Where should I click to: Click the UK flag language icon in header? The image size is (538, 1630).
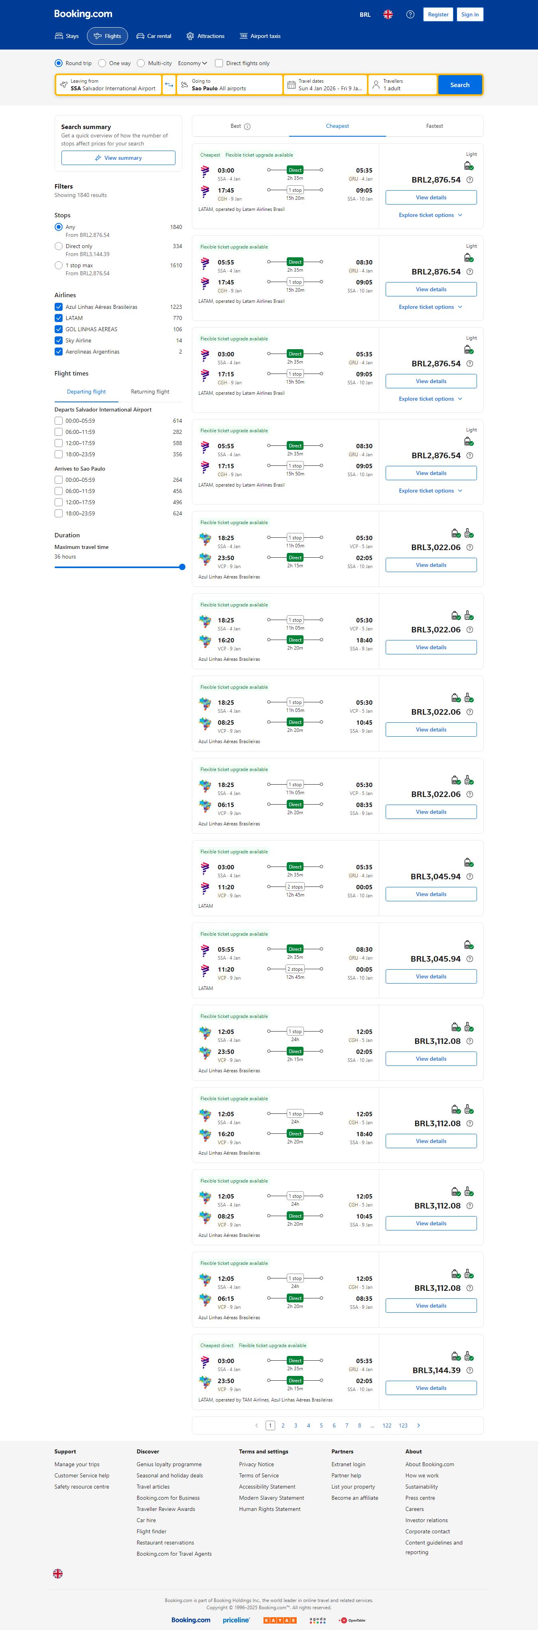coord(388,14)
